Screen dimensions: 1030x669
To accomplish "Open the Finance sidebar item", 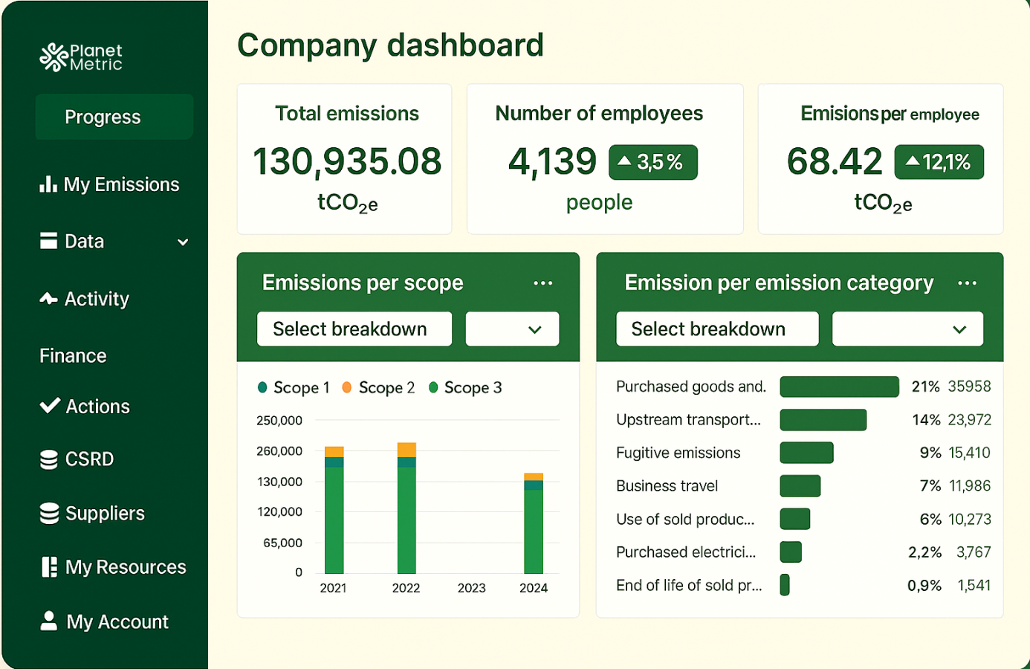I will (x=73, y=356).
